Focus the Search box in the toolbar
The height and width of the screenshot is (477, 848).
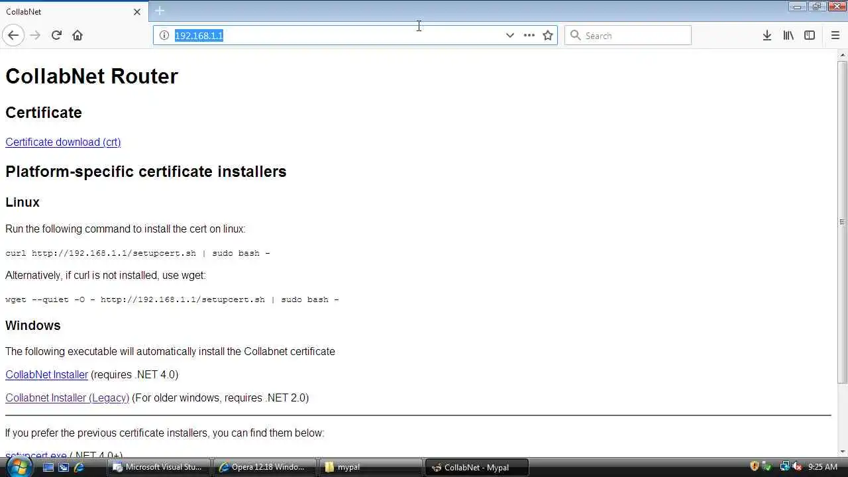point(627,35)
